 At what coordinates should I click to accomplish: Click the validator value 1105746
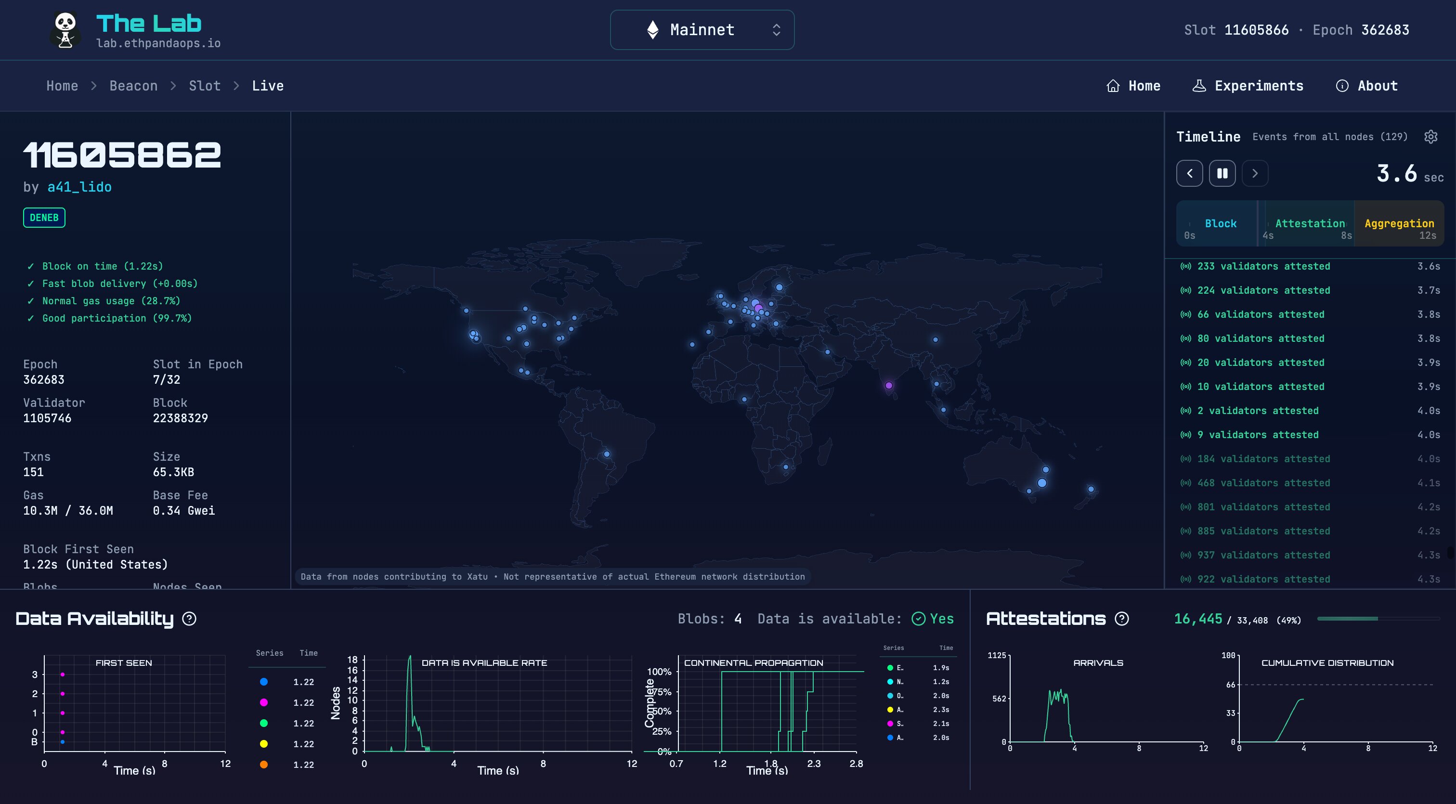pos(48,418)
